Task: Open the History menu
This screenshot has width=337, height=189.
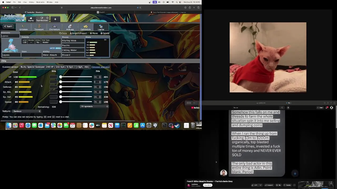Action: coord(31,2)
